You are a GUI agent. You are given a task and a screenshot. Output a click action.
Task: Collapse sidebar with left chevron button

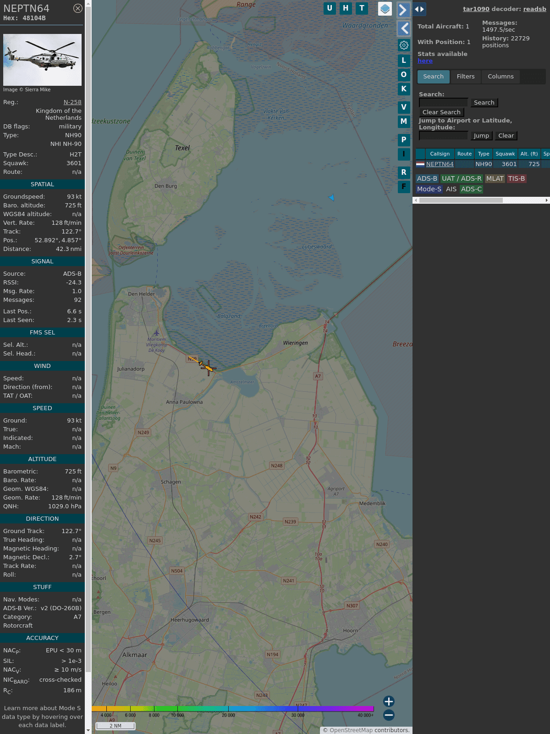404,28
